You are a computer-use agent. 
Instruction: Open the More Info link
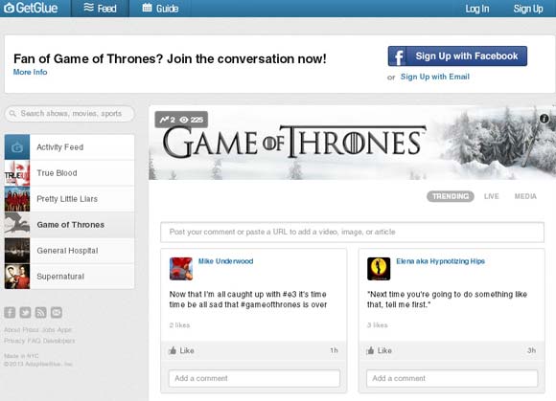point(30,72)
